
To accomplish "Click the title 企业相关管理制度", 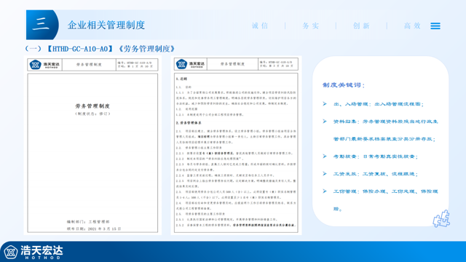I will point(106,25).
